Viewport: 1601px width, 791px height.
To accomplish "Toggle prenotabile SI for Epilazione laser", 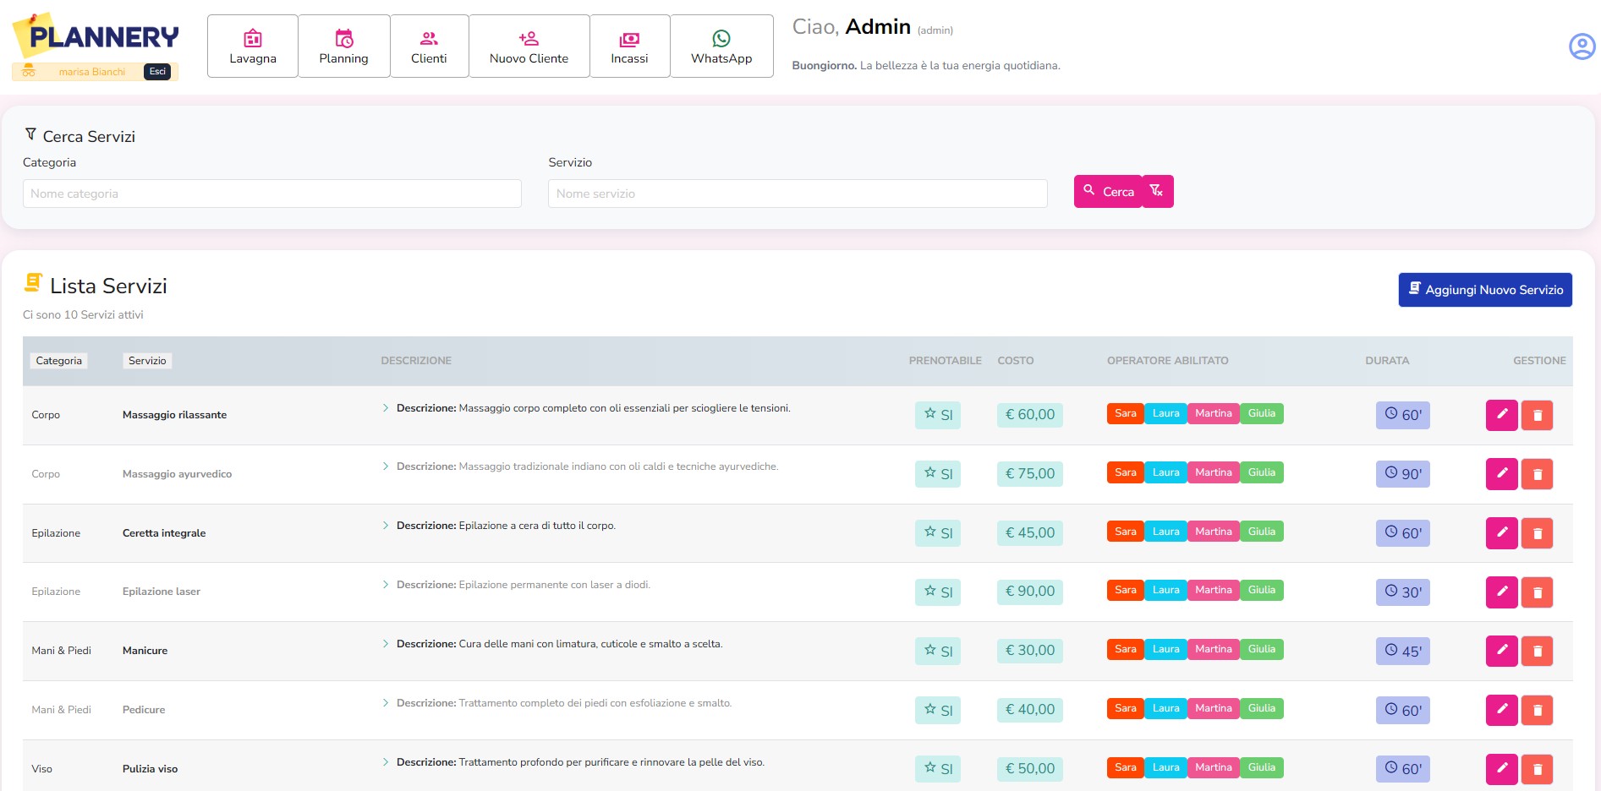I will (938, 592).
